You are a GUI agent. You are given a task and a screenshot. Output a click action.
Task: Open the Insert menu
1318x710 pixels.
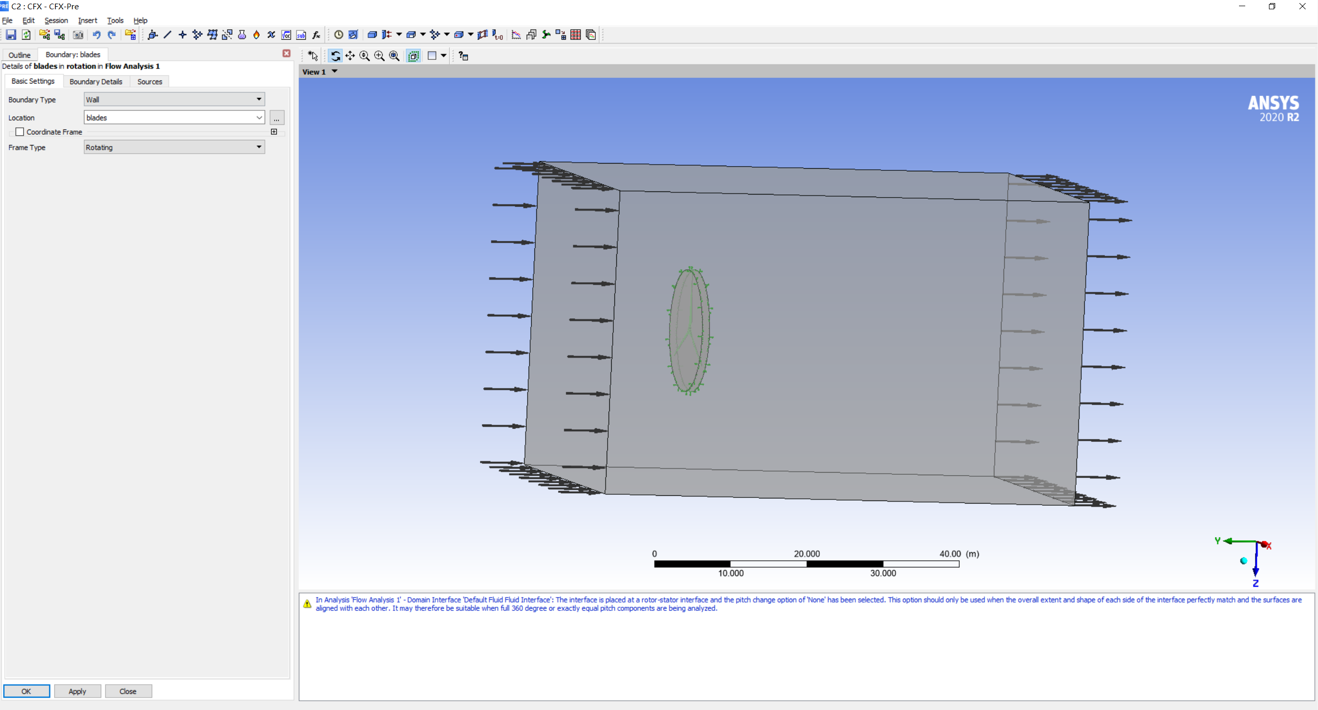pos(87,20)
